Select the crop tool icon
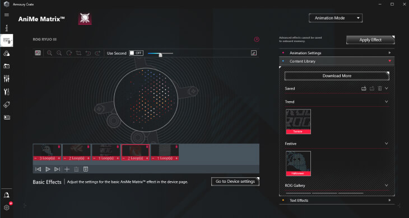The height and width of the screenshot is (218, 409). click(78, 53)
